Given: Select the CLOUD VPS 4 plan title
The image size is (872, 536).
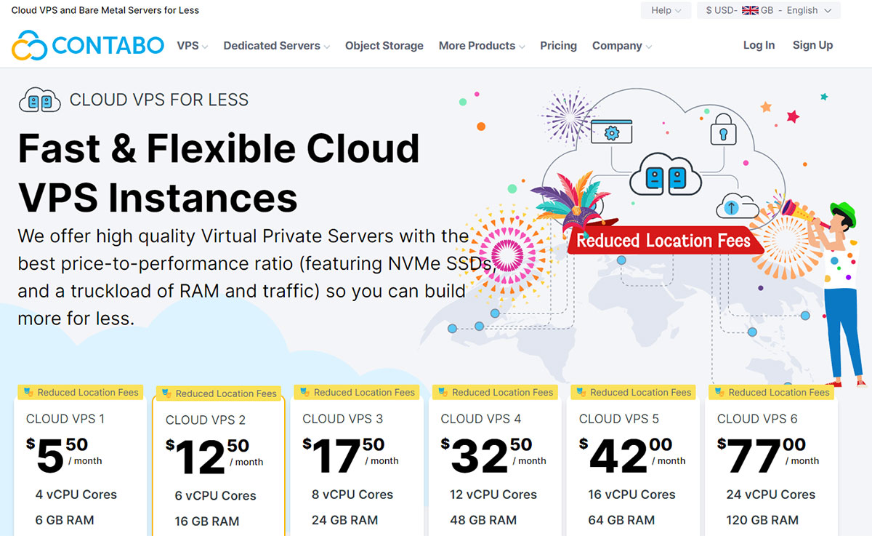Looking at the screenshot, I should tap(481, 418).
